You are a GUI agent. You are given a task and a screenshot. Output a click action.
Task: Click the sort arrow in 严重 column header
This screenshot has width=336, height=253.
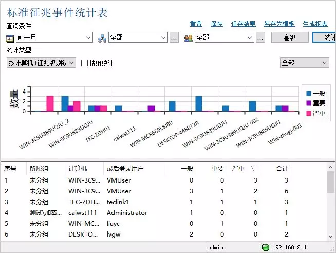[254, 169]
